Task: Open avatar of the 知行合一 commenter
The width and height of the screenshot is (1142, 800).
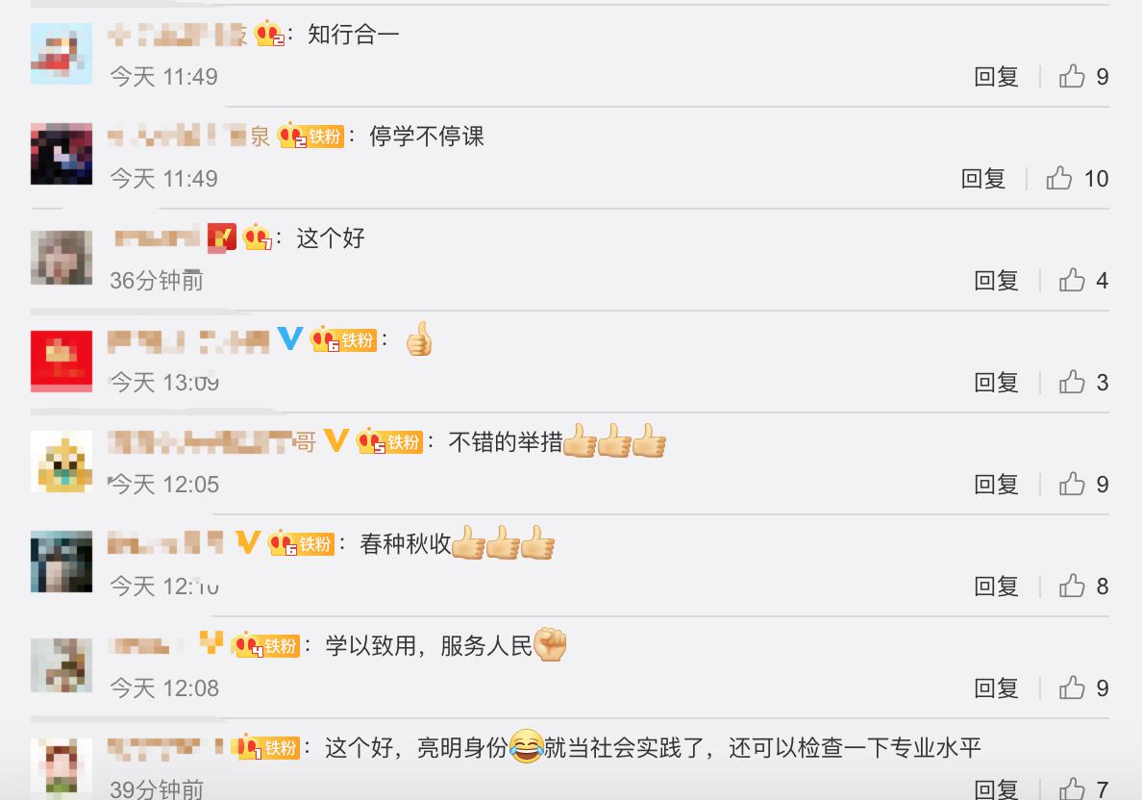Action: (62, 54)
